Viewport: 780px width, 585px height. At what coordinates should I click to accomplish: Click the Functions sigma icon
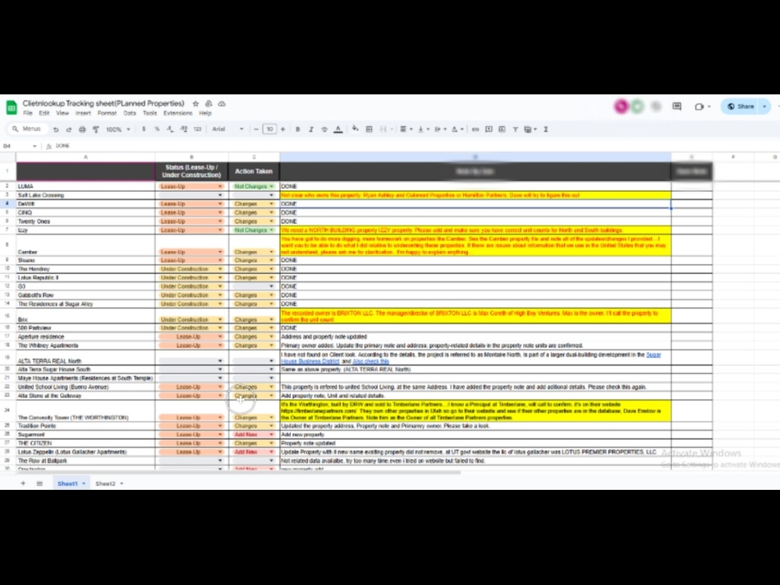[x=546, y=129]
